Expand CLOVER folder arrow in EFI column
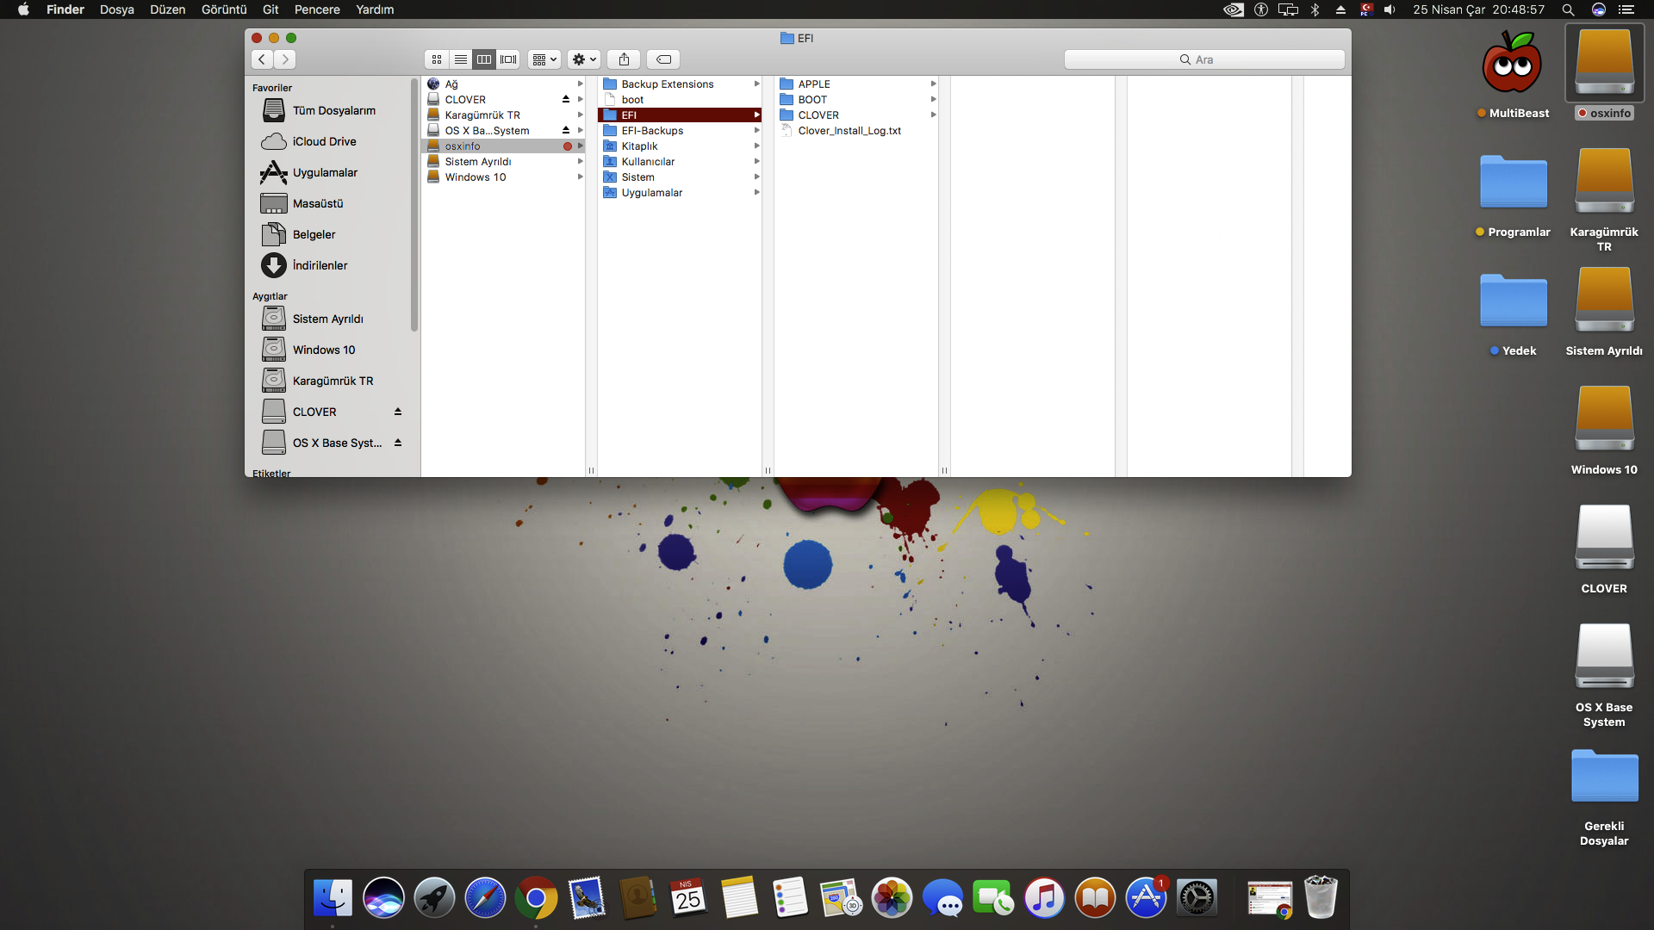This screenshot has width=1654, height=930. (933, 115)
